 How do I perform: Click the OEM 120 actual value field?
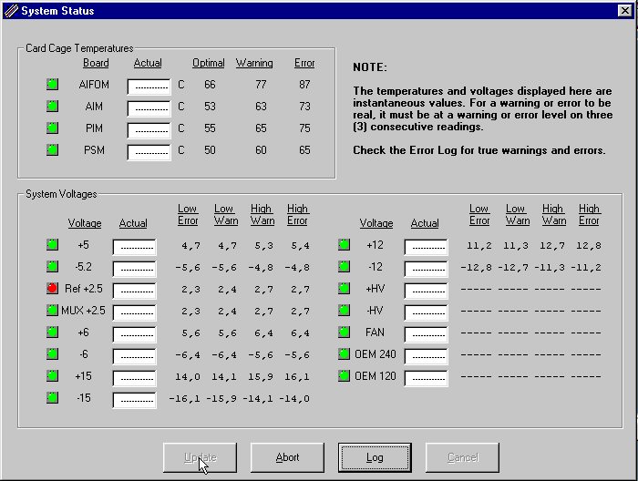coord(426,377)
